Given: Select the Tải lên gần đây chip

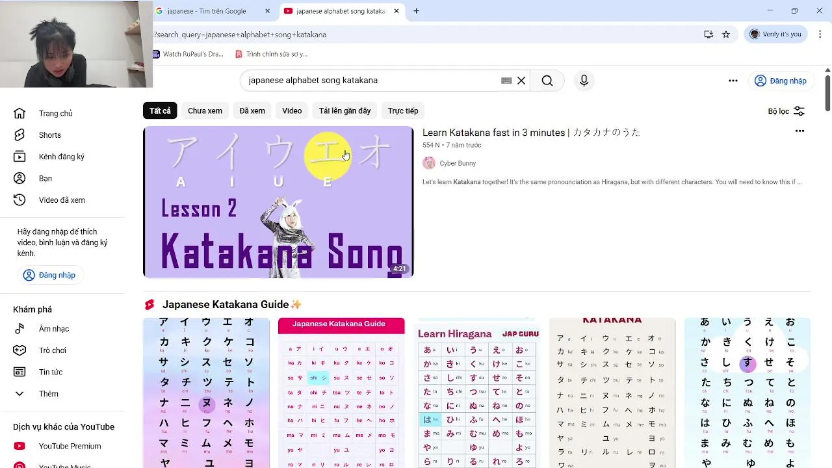Looking at the screenshot, I should point(344,110).
